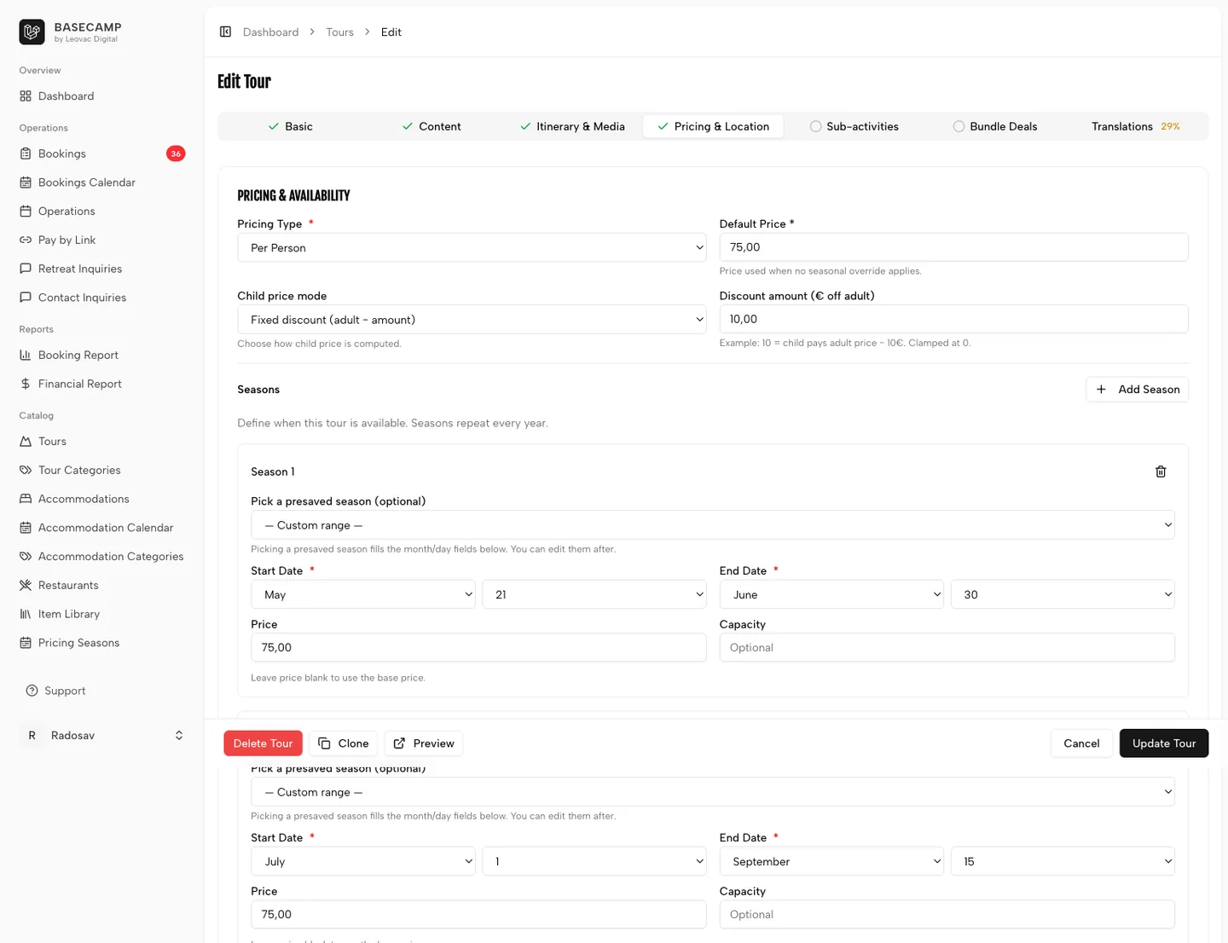Go to Tours breadcrumb link
The image size is (1228, 943).
point(339,32)
